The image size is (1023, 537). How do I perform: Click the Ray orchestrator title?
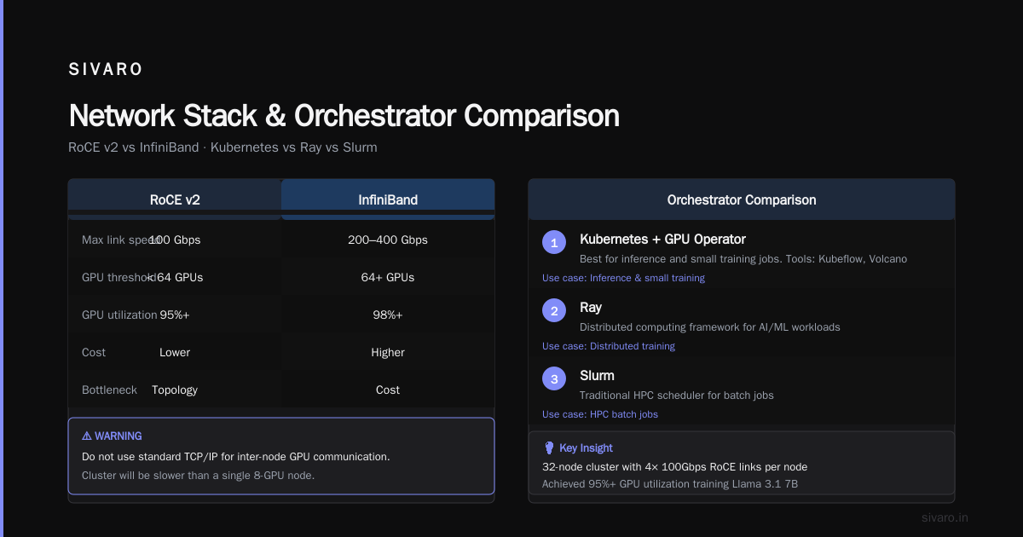(x=591, y=308)
